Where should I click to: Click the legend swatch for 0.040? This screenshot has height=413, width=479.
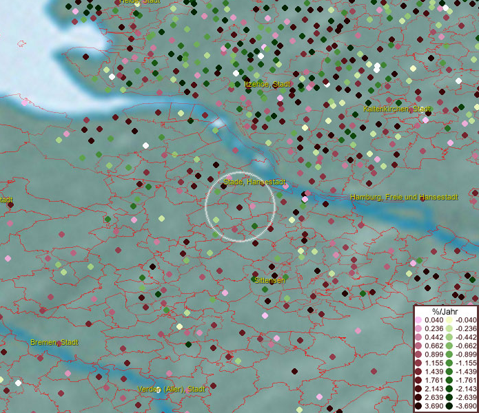[418, 320]
